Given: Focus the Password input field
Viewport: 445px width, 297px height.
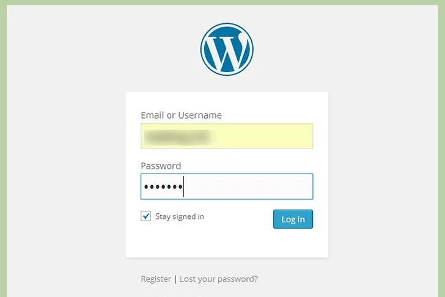Looking at the screenshot, I should tap(227, 186).
